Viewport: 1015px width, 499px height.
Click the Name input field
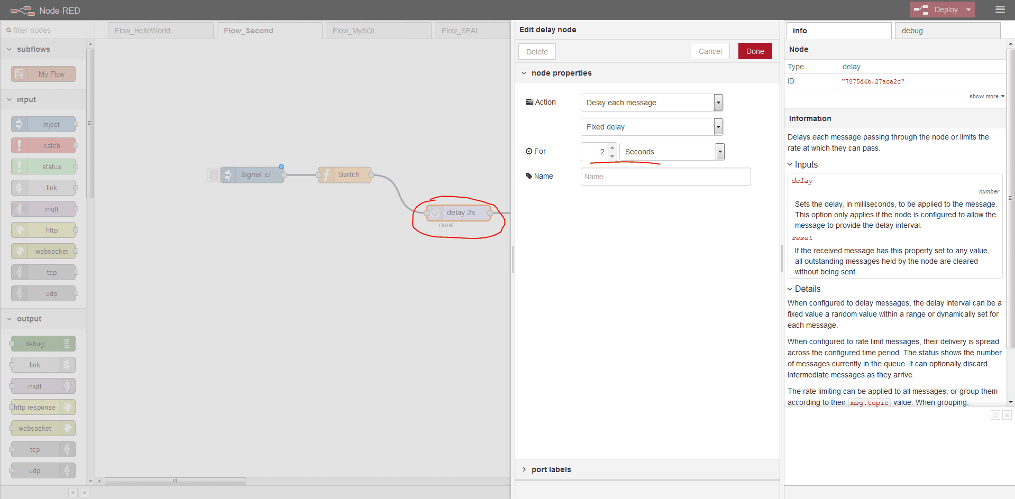pos(665,177)
